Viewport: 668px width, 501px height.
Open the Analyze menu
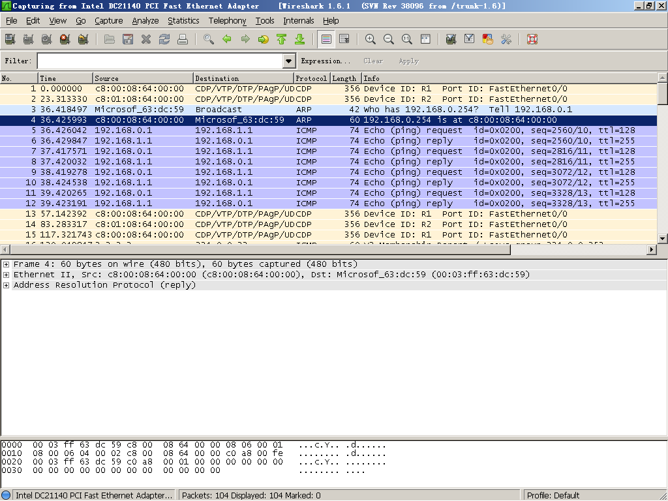(x=145, y=20)
